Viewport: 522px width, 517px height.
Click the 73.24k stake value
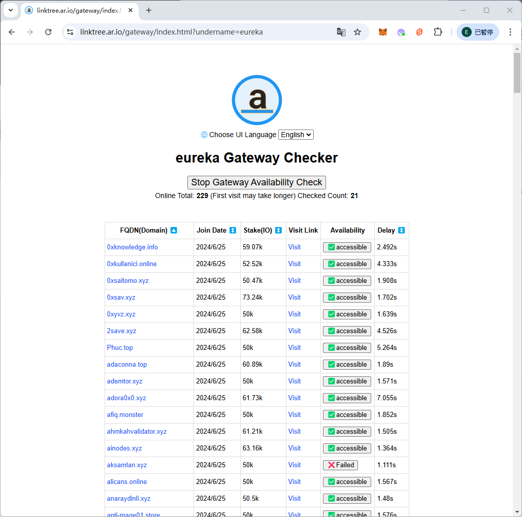click(252, 297)
